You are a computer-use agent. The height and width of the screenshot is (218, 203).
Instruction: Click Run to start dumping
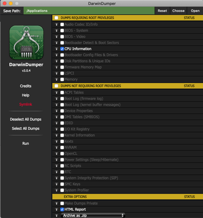(x=26, y=144)
